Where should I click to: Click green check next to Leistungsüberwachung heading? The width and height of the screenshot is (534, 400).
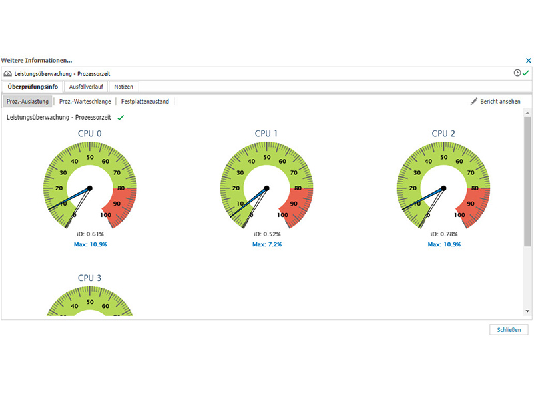(x=121, y=118)
